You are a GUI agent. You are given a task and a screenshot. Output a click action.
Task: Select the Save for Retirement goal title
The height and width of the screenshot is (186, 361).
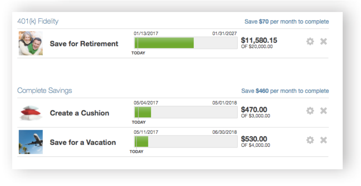click(84, 44)
